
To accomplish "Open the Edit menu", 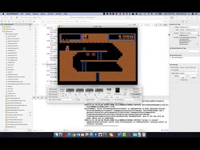I will point(22,14).
